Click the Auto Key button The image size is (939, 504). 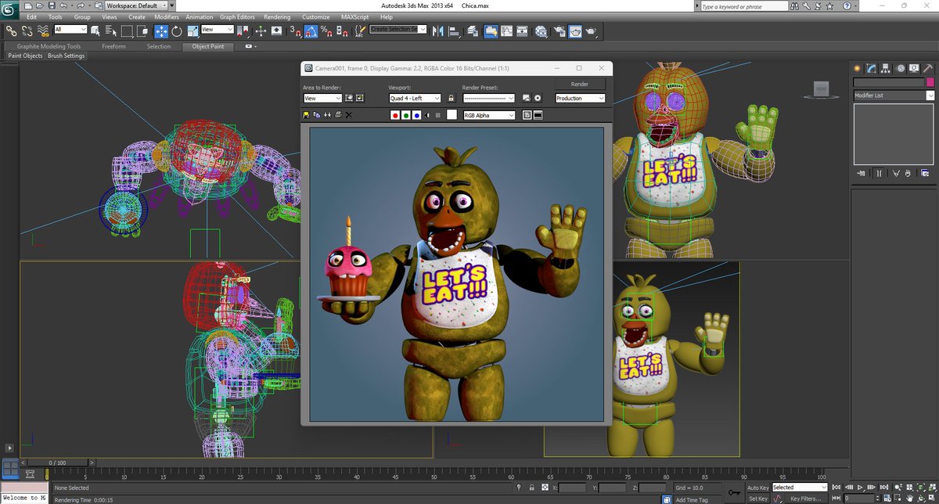tap(758, 488)
